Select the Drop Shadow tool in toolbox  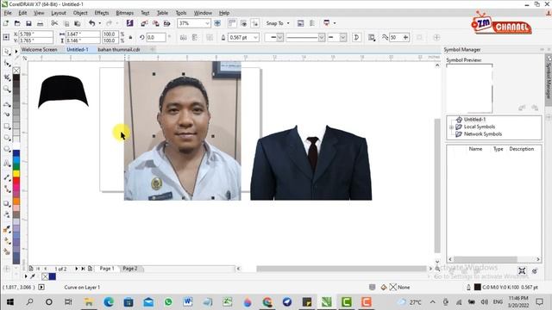tap(7, 203)
